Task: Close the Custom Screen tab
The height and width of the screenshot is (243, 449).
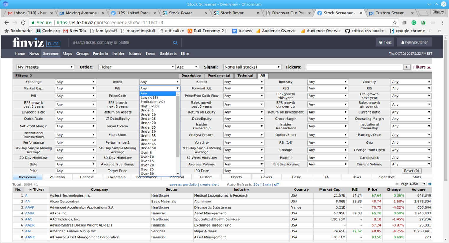Action: point(412,13)
